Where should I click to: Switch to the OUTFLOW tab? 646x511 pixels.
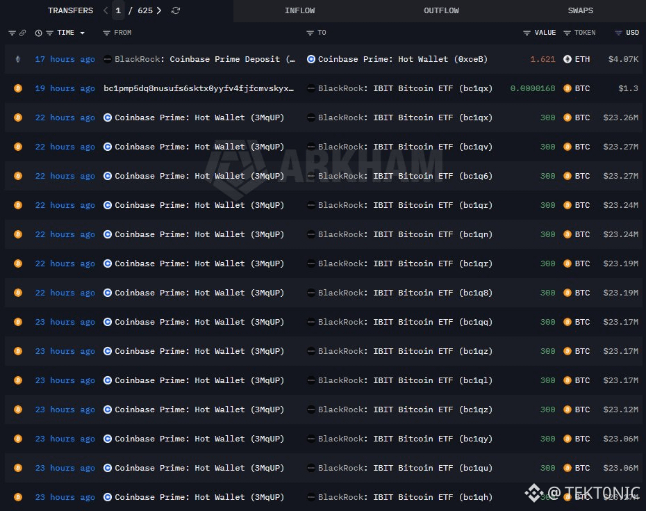tap(441, 10)
